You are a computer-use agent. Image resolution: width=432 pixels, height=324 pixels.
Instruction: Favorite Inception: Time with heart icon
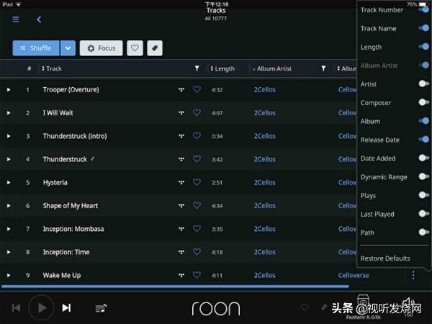point(197,251)
